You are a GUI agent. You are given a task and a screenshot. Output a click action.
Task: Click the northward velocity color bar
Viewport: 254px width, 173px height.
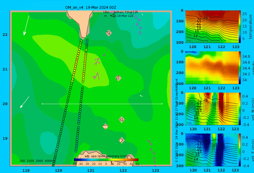(240, 109)
